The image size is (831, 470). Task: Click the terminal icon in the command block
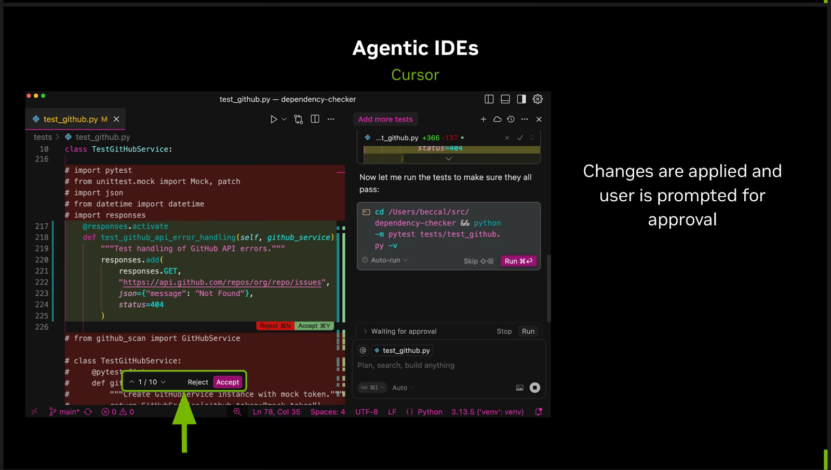[x=366, y=212]
